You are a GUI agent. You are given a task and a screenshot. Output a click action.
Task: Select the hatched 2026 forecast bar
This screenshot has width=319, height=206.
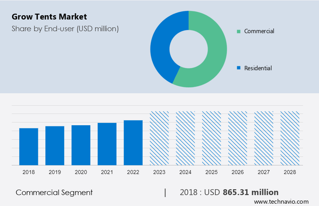pos(238,138)
